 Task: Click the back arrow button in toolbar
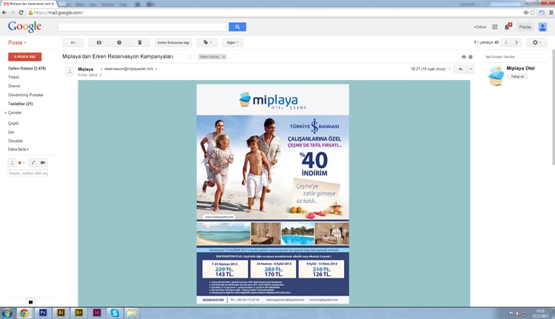coord(73,43)
